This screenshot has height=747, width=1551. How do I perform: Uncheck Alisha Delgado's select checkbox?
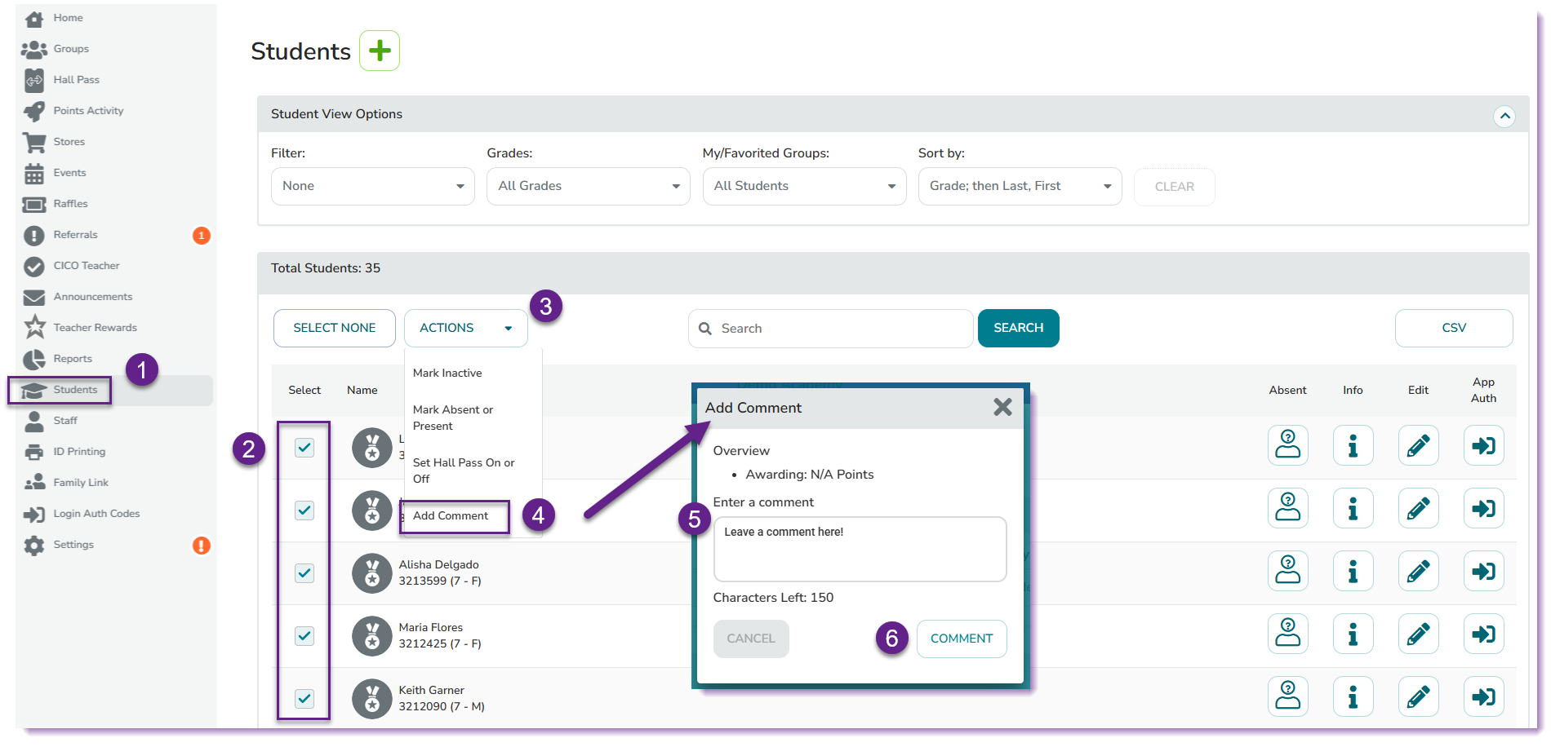304,572
